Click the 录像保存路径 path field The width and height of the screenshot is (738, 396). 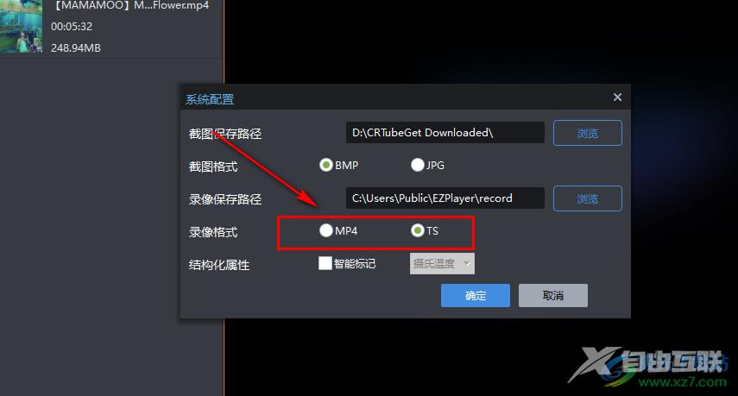(x=445, y=198)
